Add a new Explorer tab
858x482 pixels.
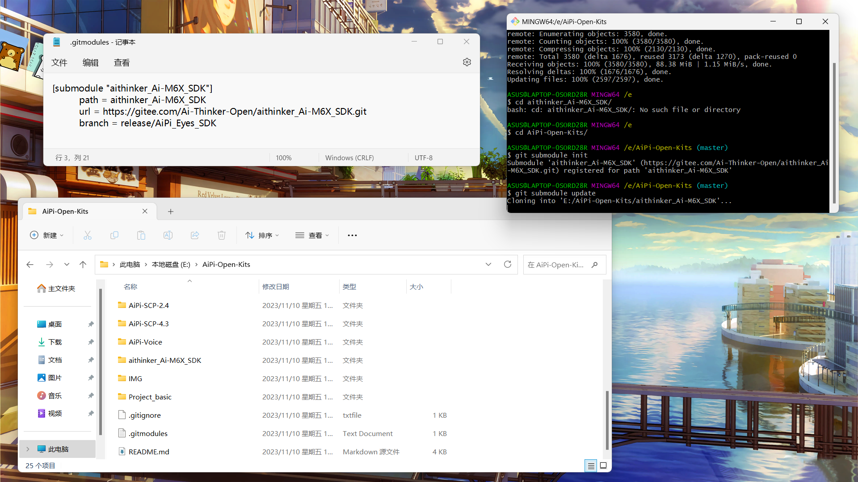coord(171,212)
